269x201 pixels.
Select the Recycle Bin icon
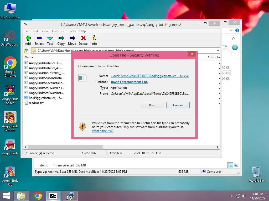click(256, 174)
